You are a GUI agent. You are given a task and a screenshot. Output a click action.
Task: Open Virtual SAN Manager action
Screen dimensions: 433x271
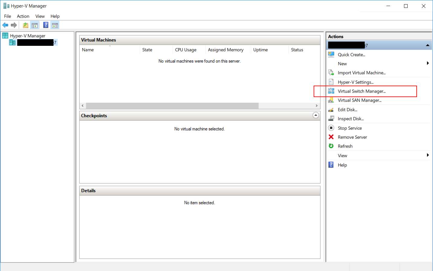coord(360,100)
